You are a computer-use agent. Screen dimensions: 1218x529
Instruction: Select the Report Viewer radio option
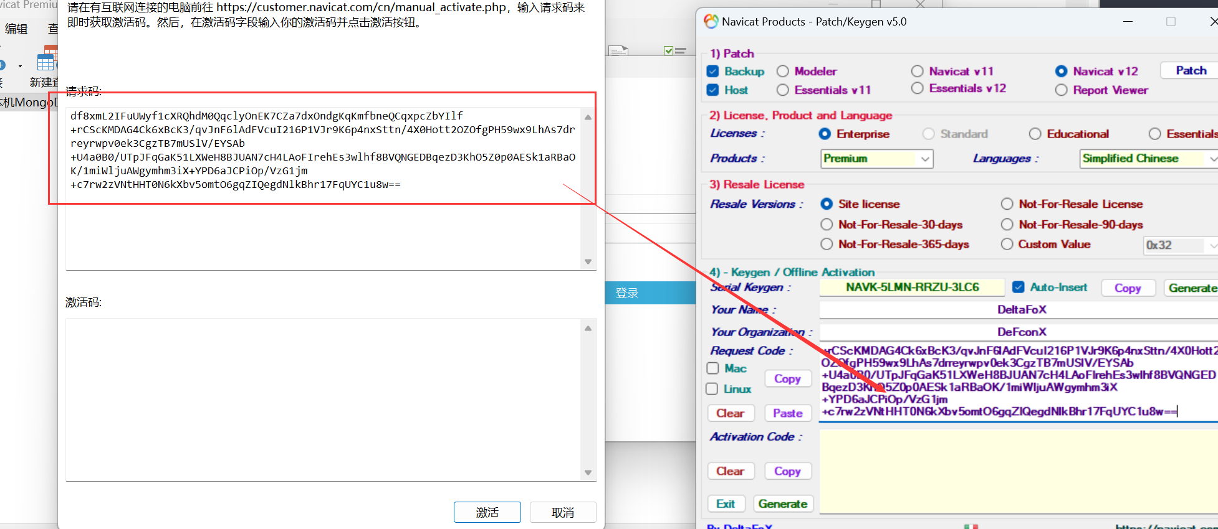1062,90
